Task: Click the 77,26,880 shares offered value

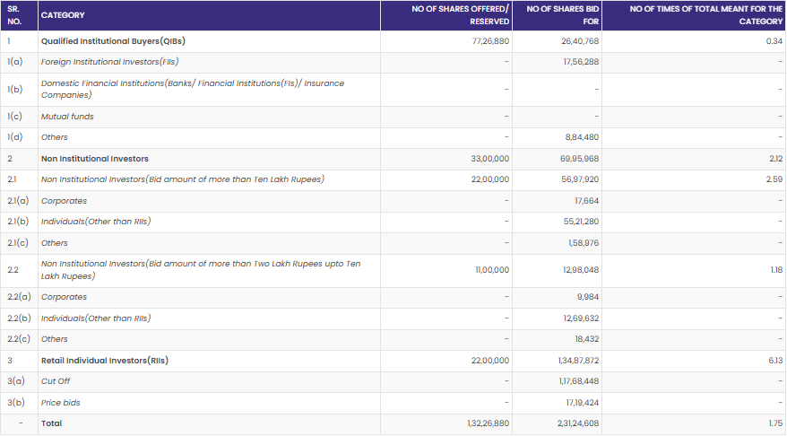Action: [x=489, y=41]
